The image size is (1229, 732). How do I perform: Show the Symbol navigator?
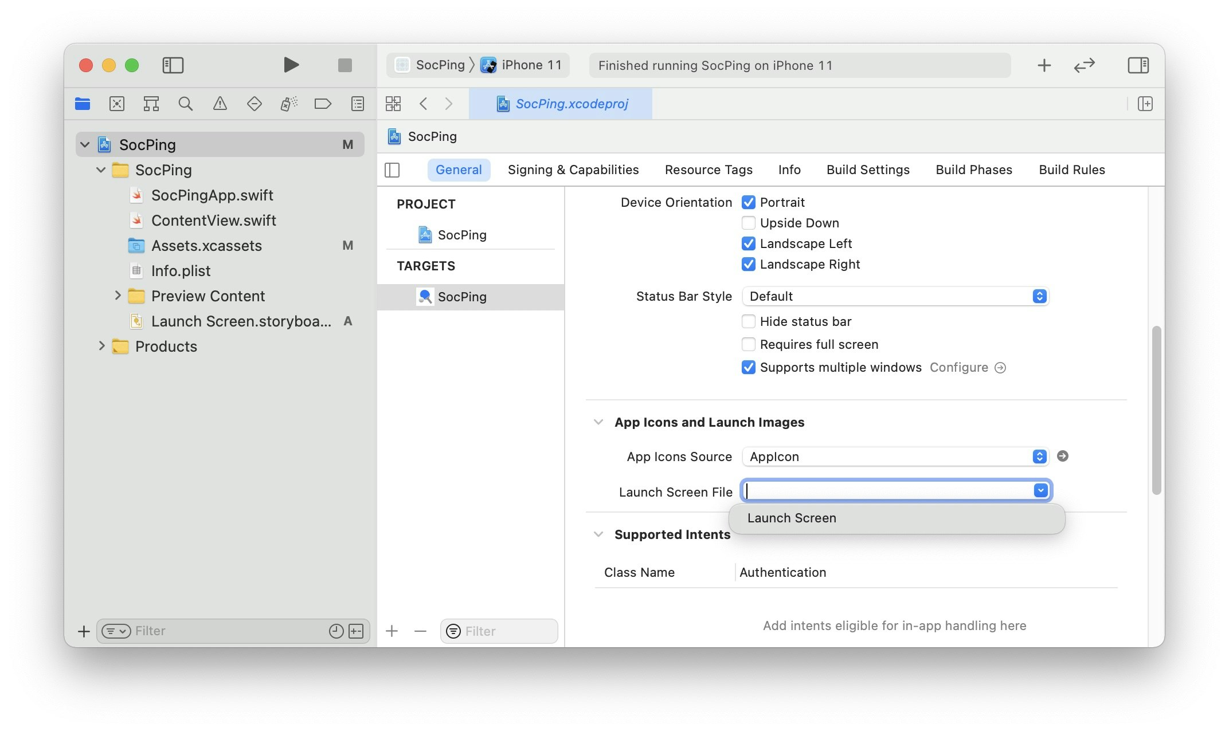click(x=151, y=104)
